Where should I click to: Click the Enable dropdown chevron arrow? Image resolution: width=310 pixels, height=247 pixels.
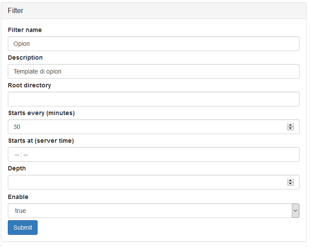[x=295, y=211]
